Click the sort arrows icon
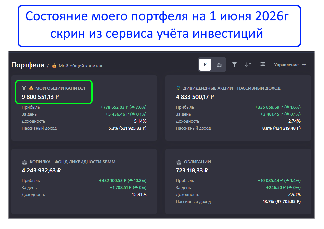The image size is (324, 229). pos(248,65)
